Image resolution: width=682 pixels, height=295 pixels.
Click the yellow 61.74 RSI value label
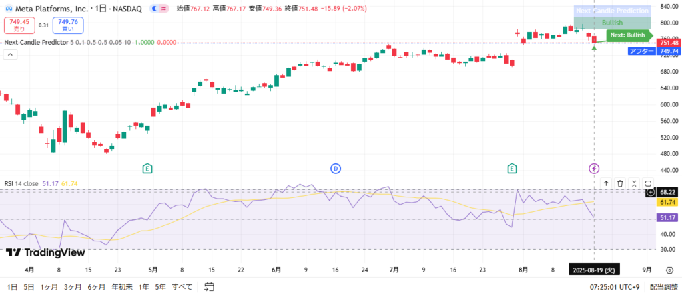pos(667,202)
